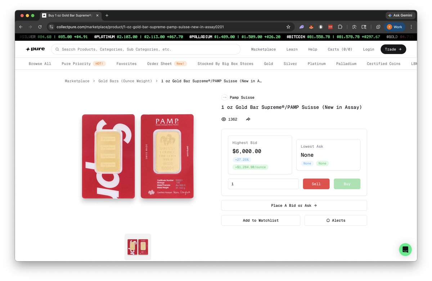Image resolution: width=432 pixels, height=281 pixels.
Task: Click the arrow icon beside Pamp Suisse
Action: [224, 97]
